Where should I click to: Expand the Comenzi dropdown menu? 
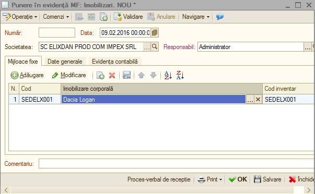(56, 17)
